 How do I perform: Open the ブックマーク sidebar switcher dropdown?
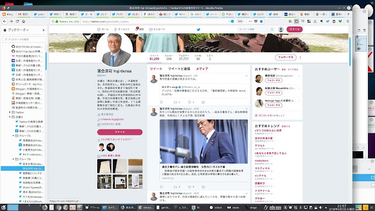point(16,30)
